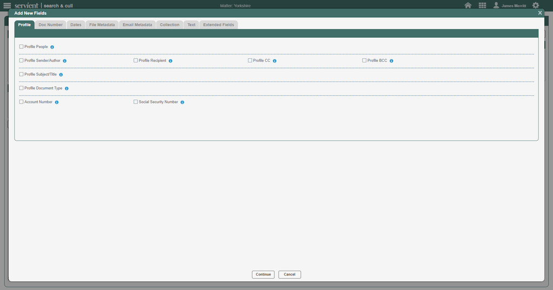Open the Email Metadata tab
The width and height of the screenshot is (553, 290).
point(137,25)
